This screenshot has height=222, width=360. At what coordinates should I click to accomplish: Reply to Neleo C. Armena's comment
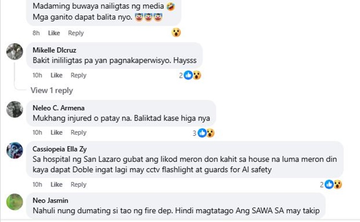click(79, 133)
